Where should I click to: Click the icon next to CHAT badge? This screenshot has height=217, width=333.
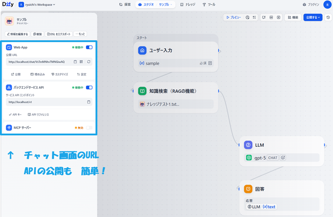tap(283, 158)
